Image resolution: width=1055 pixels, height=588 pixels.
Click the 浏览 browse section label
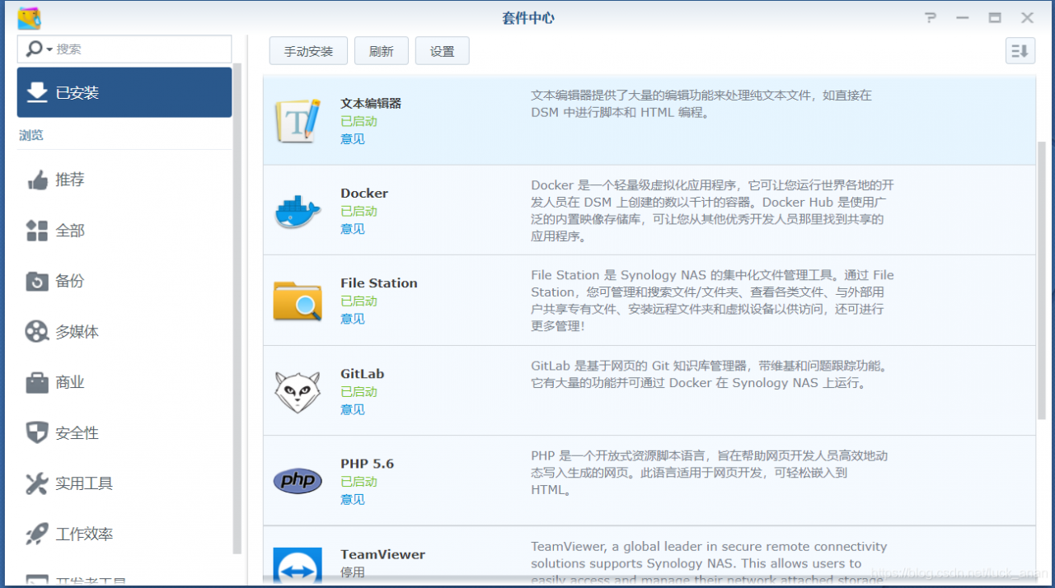31,135
